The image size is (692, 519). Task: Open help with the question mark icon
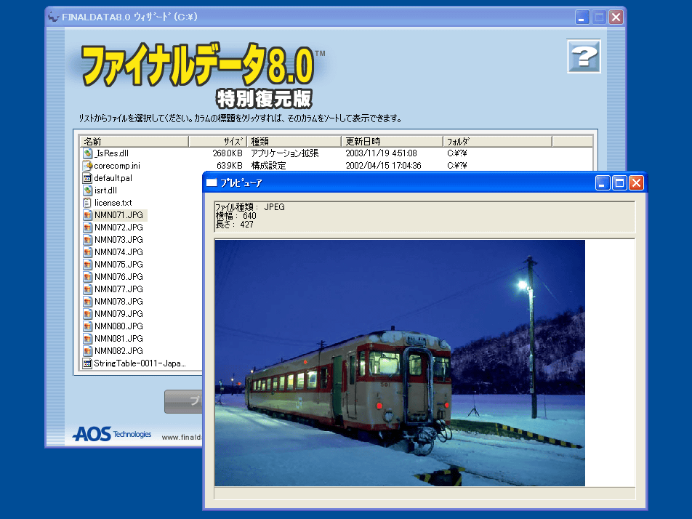584,56
